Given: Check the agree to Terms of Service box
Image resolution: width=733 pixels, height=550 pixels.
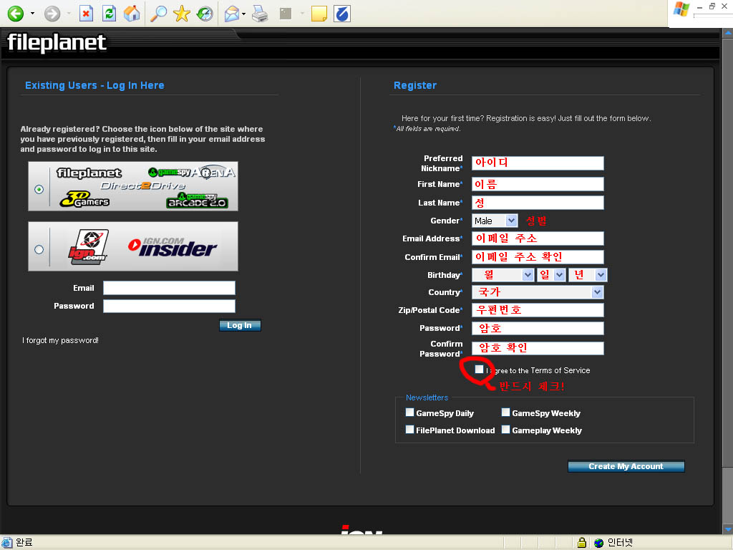Looking at the screenshot, I should point(479,370).
